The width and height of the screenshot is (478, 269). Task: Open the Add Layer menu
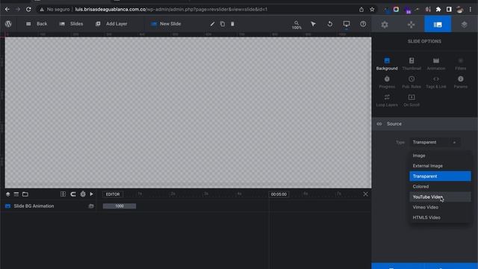[x=111, y=24]
